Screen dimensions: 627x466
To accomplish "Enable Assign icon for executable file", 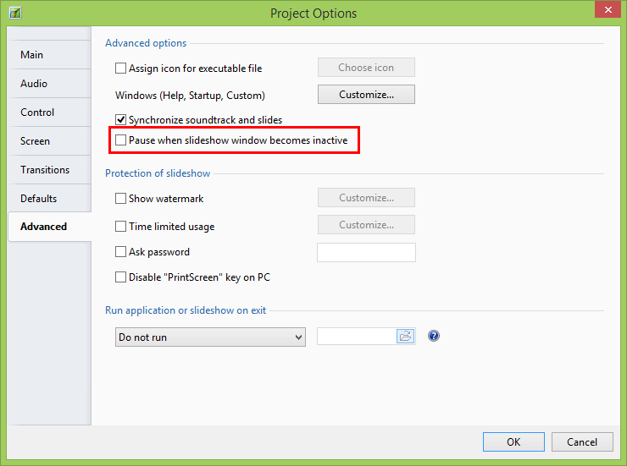I will point(121,68).
